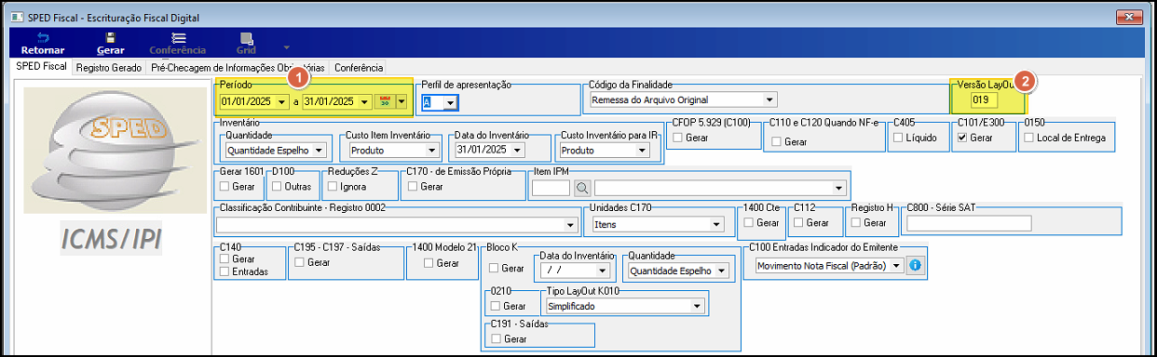
Task: Enable C195 - C197 Saídas Gerar
Action: [x=300, y=263]
